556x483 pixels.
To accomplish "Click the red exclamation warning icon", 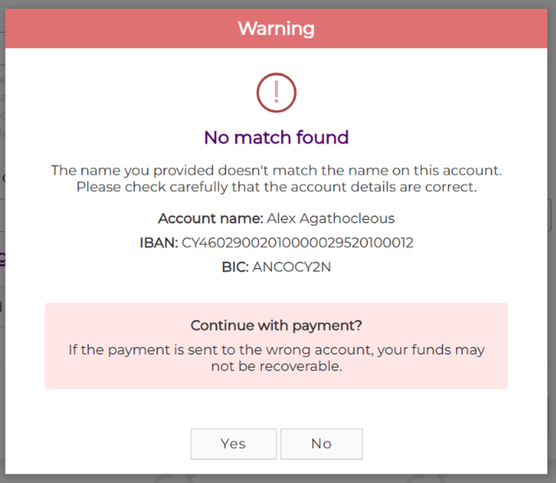I will coord(276,92).
